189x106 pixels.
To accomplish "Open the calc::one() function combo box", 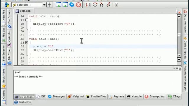I will pos(29,5).
